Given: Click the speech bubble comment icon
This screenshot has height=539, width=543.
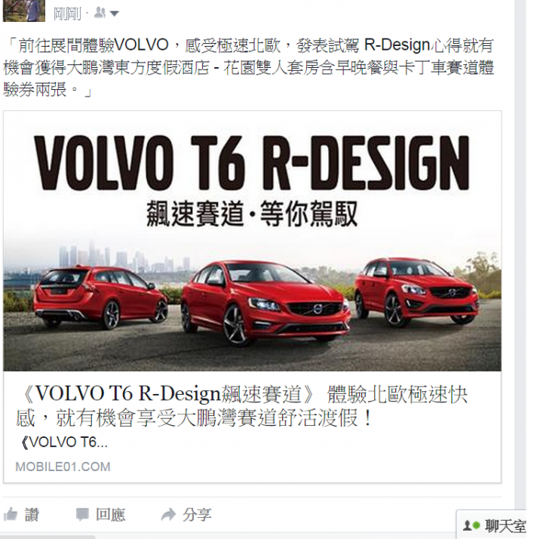Looking at the screenshot, I should [x=82, y=514].
